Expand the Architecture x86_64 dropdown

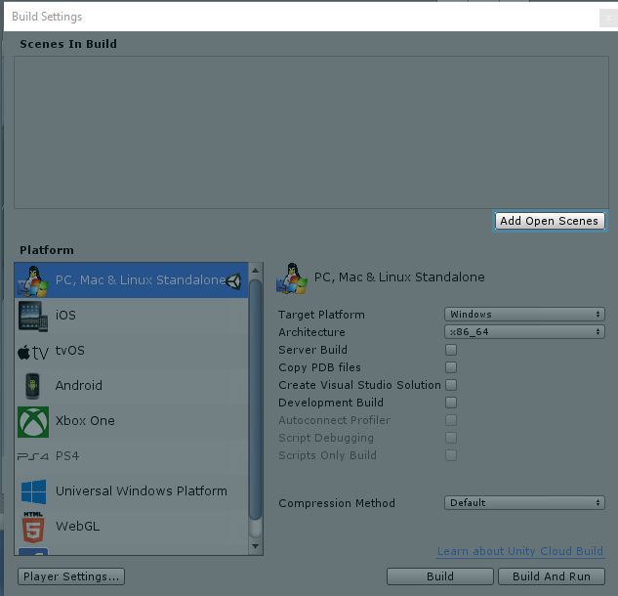tap(525, 332)
